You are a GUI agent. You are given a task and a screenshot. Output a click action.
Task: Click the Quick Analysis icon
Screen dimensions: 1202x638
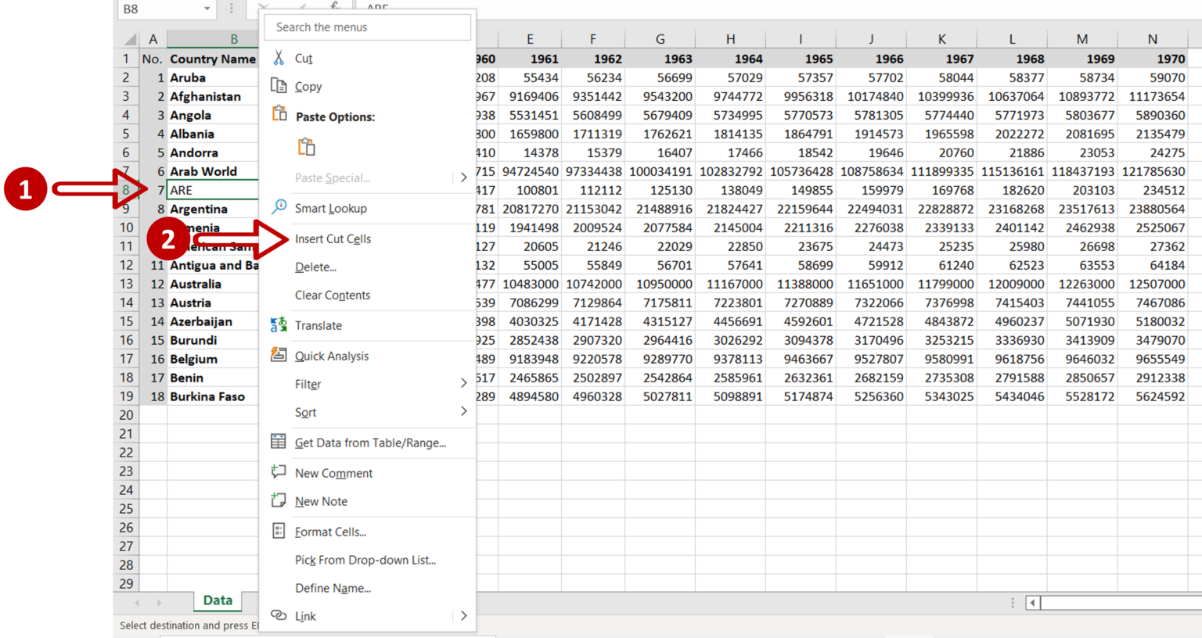[278, 355]
